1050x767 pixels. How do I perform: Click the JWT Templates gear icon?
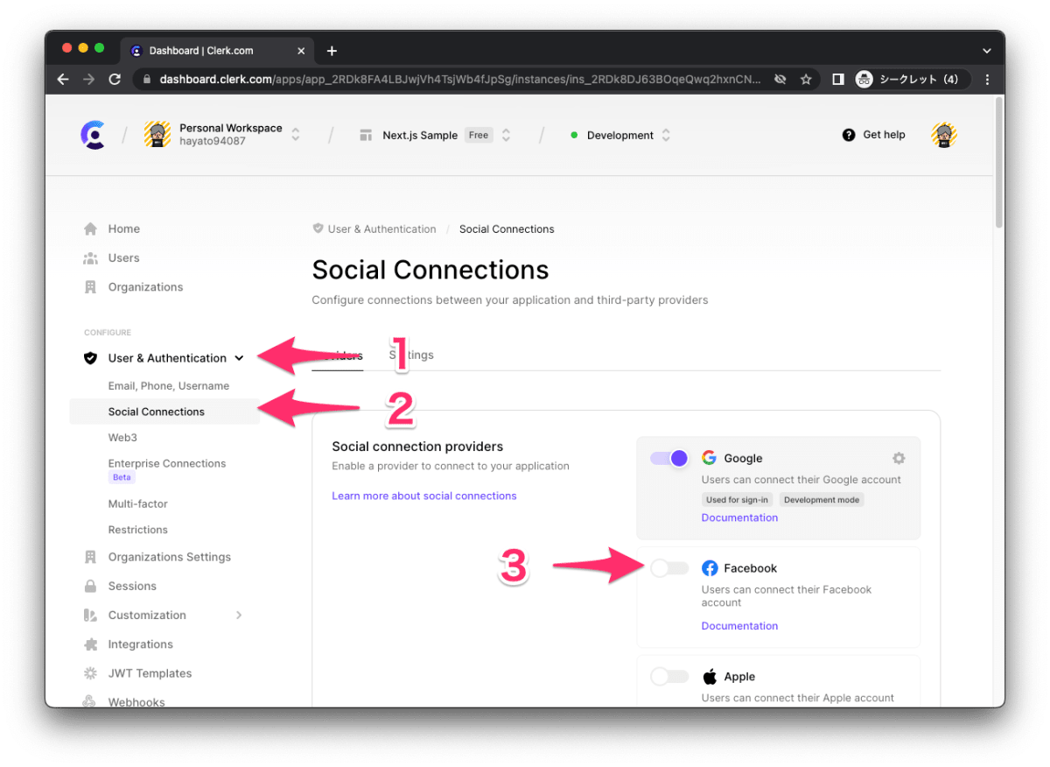(x=90, y=673)
